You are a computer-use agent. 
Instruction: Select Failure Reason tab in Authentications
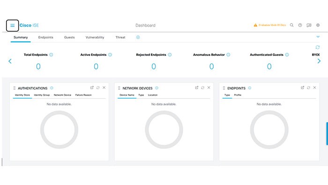(83, 95)
